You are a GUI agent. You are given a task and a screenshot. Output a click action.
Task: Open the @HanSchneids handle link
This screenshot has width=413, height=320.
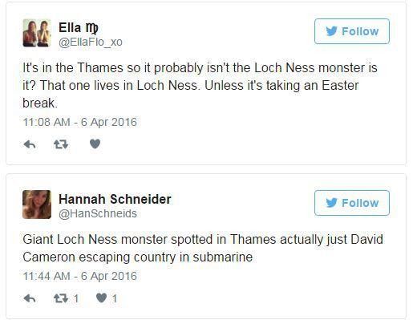tap(98, 213)
